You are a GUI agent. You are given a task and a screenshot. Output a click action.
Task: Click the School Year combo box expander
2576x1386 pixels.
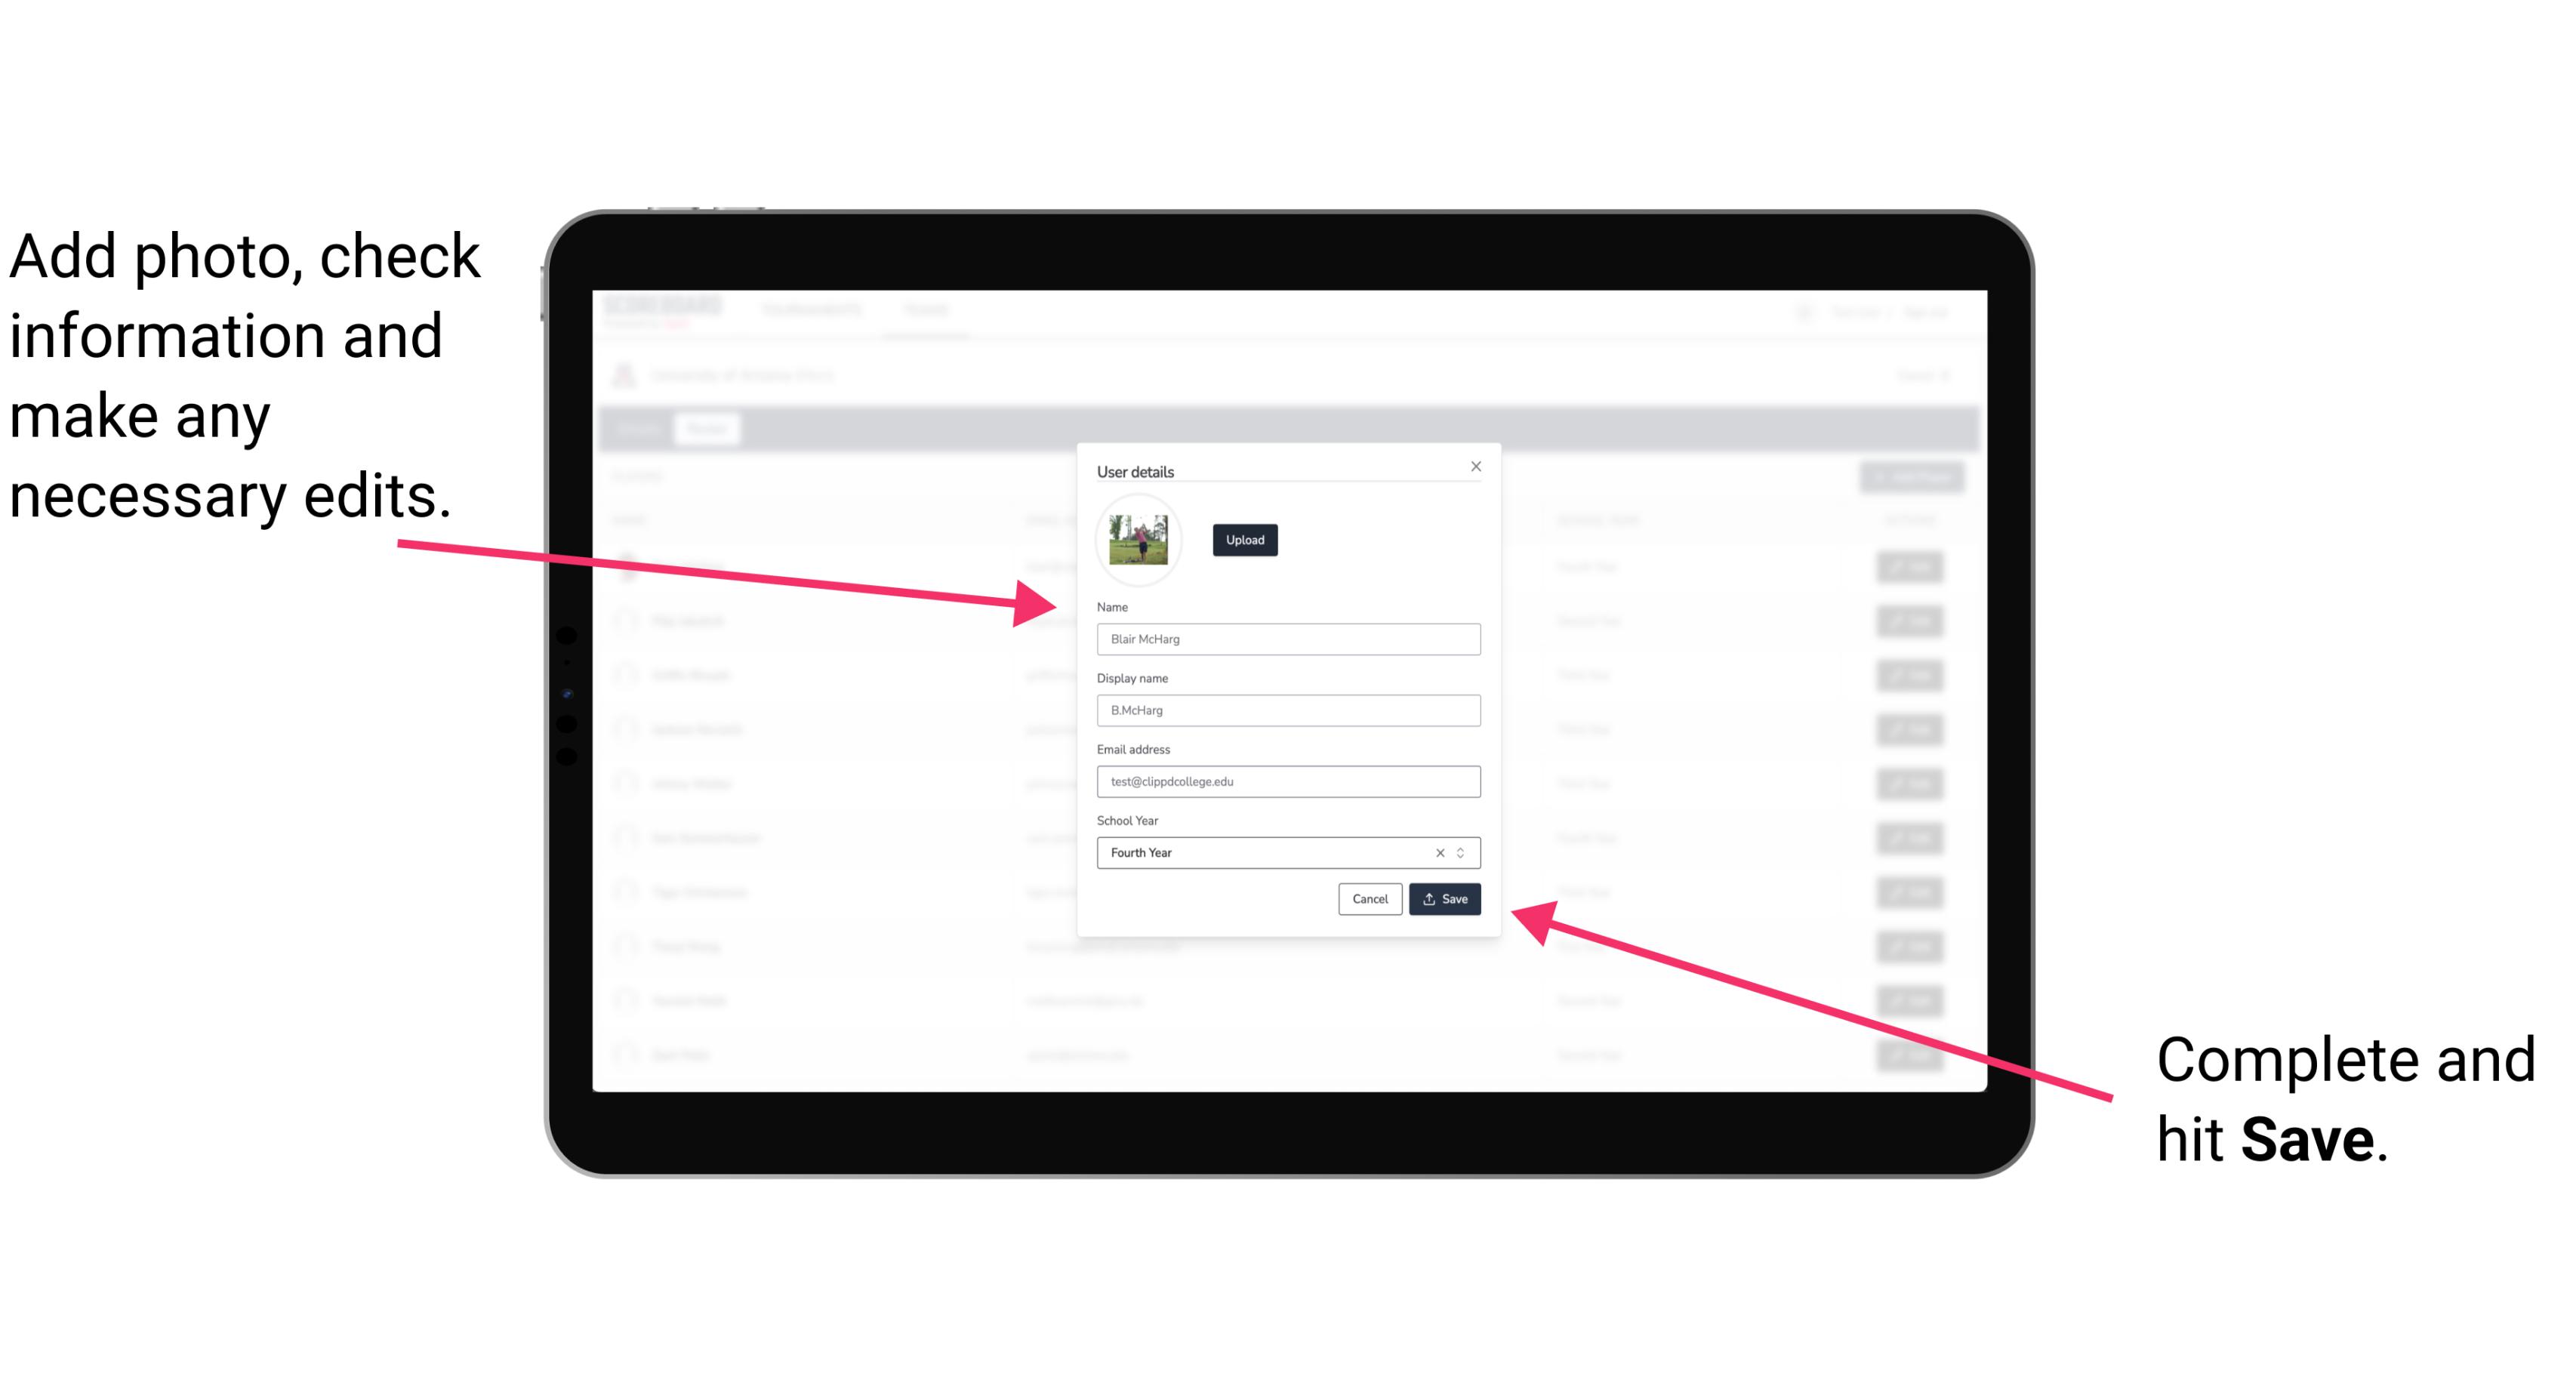pos(1465,852)
